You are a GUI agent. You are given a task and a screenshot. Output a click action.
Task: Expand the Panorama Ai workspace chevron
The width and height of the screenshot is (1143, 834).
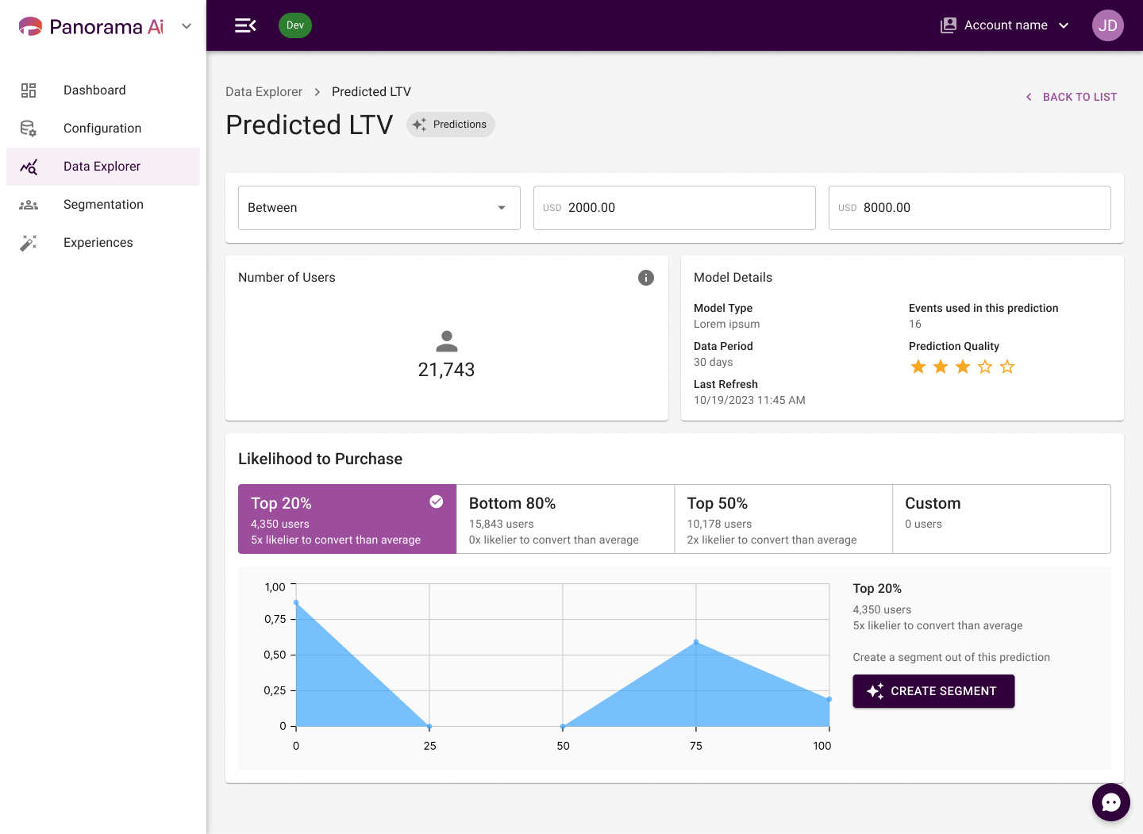[187, 26]
